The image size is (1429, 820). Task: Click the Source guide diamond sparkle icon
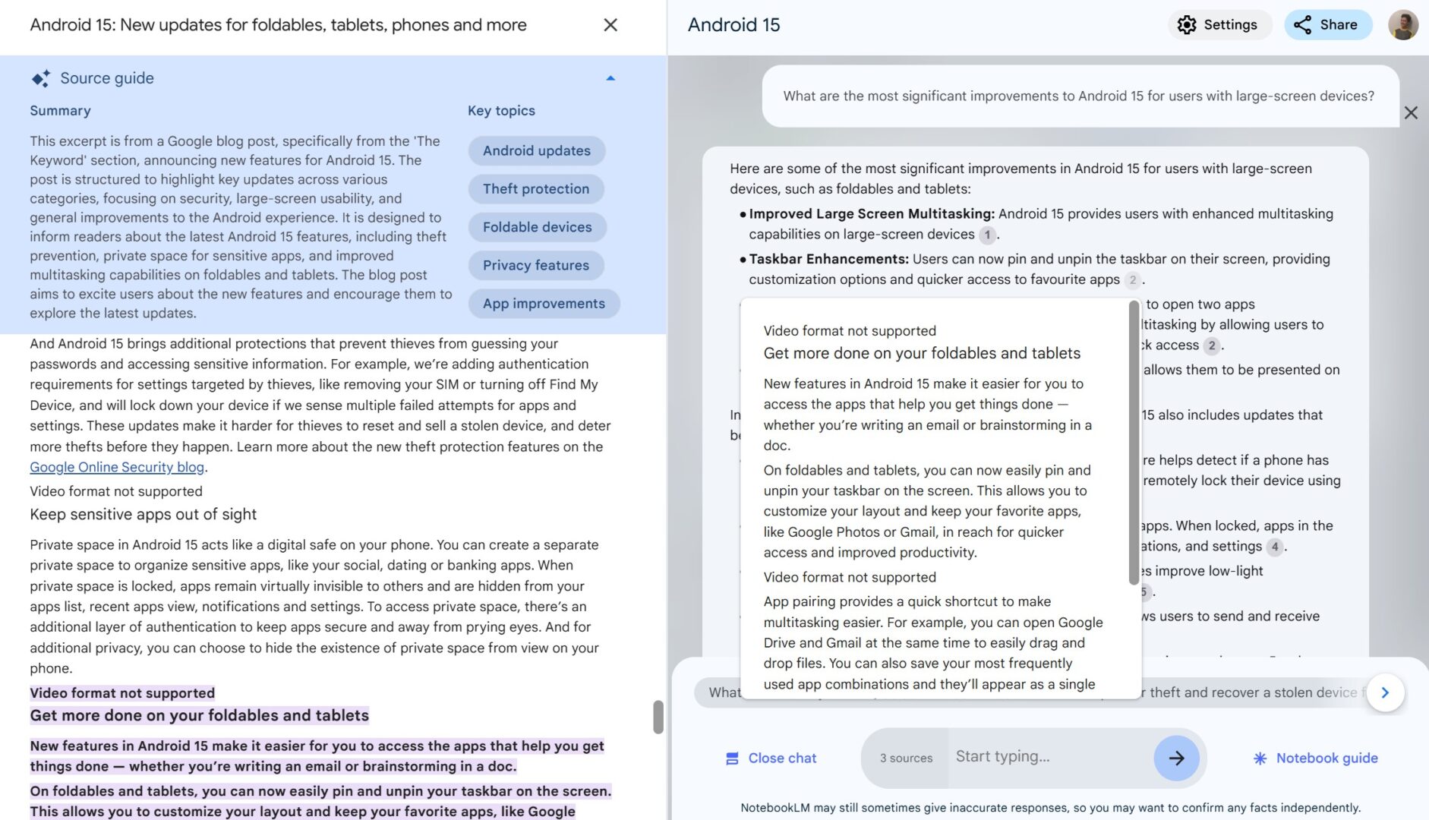pyautogui.click(x=40, y=78)
